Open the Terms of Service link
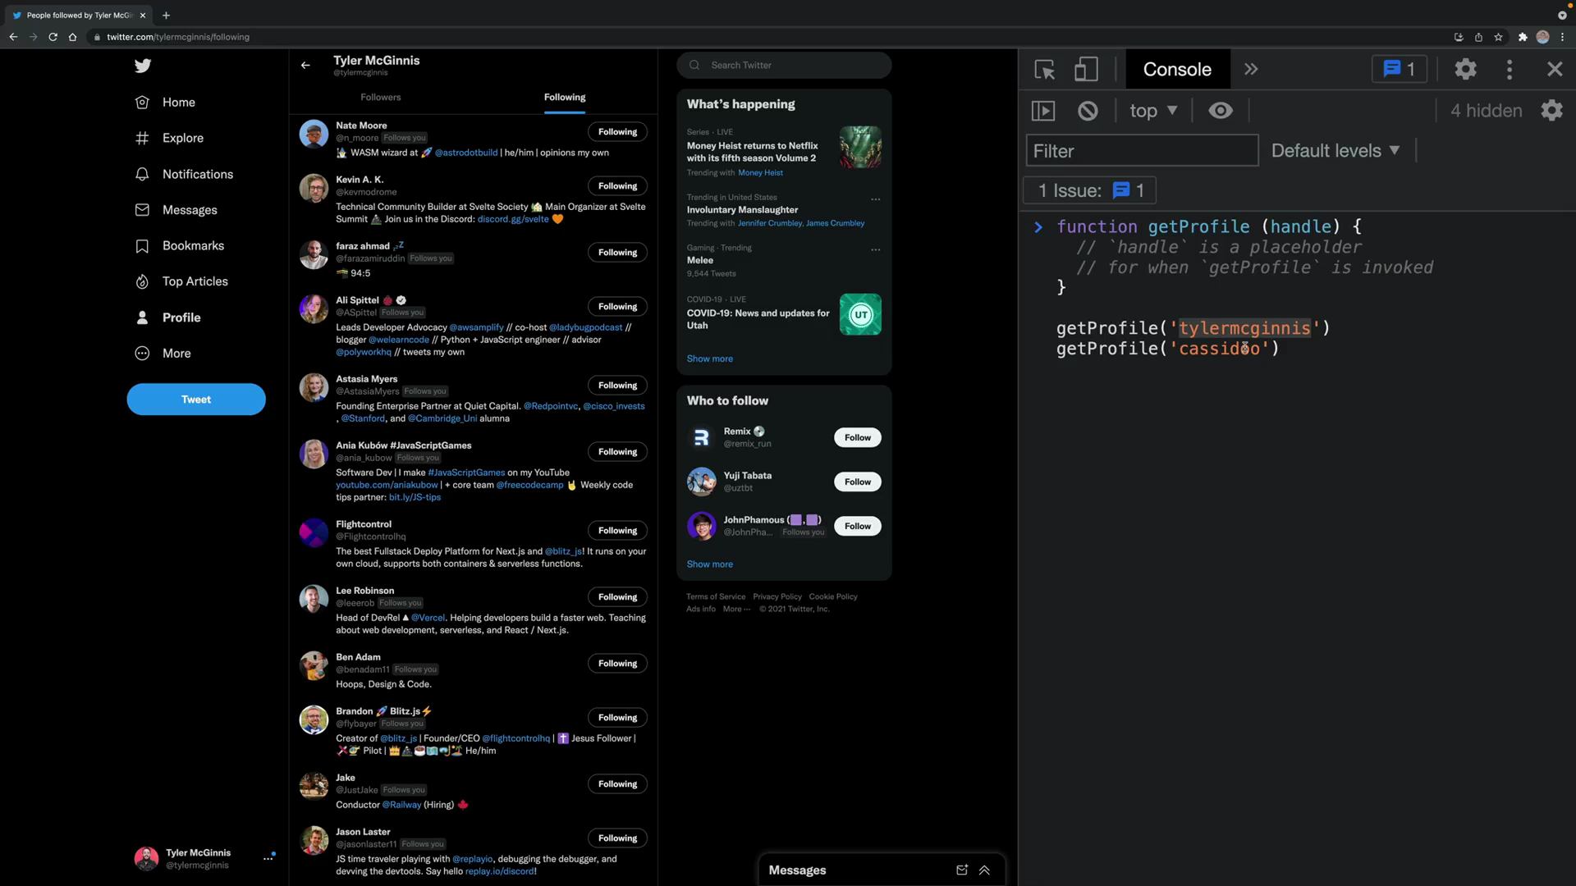1576x886 pixels. pos(716,597)
